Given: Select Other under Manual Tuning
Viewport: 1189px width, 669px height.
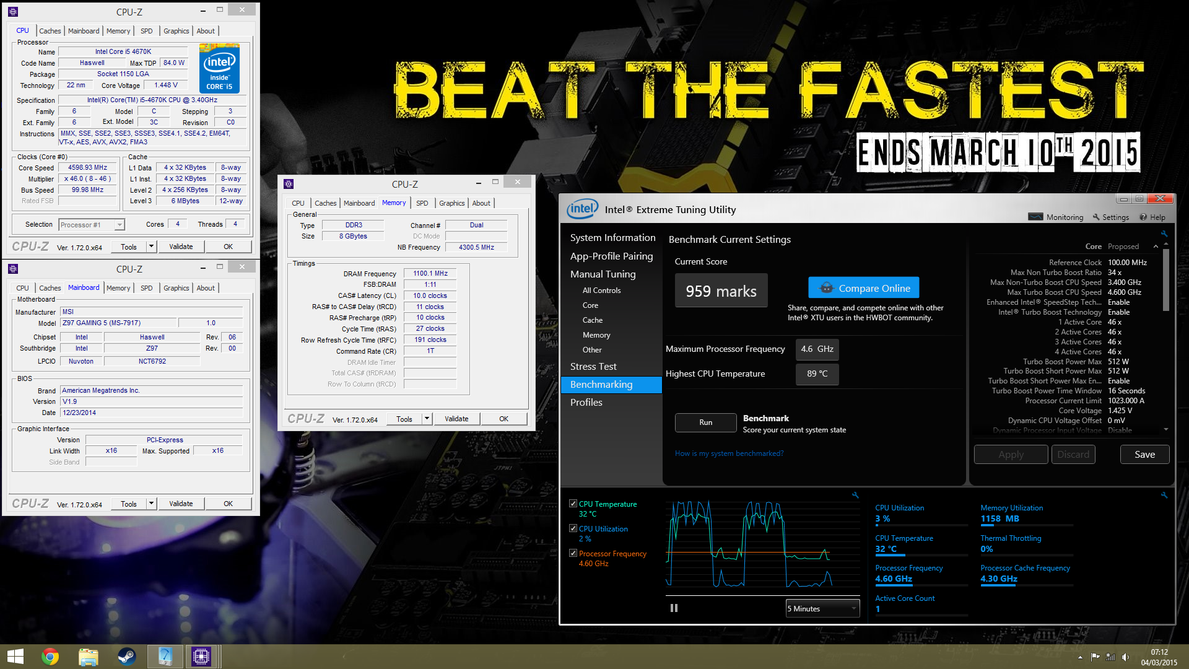Looking at the screenshot, I should click(591, 350).
